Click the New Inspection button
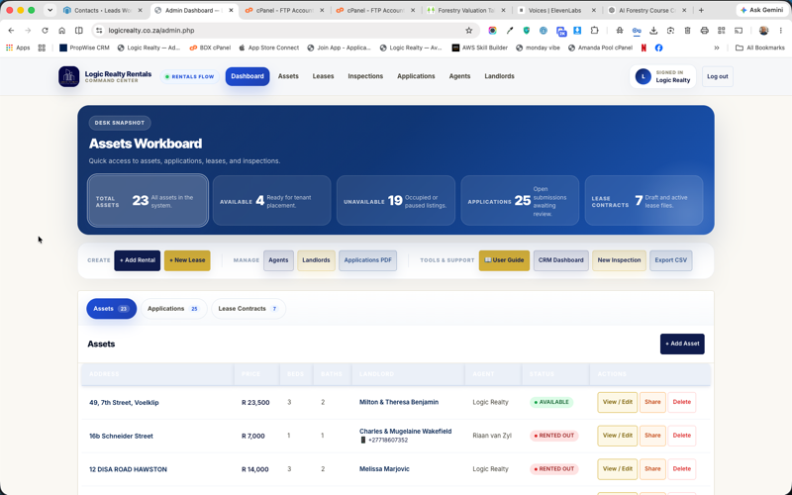 tap(620, 260)
